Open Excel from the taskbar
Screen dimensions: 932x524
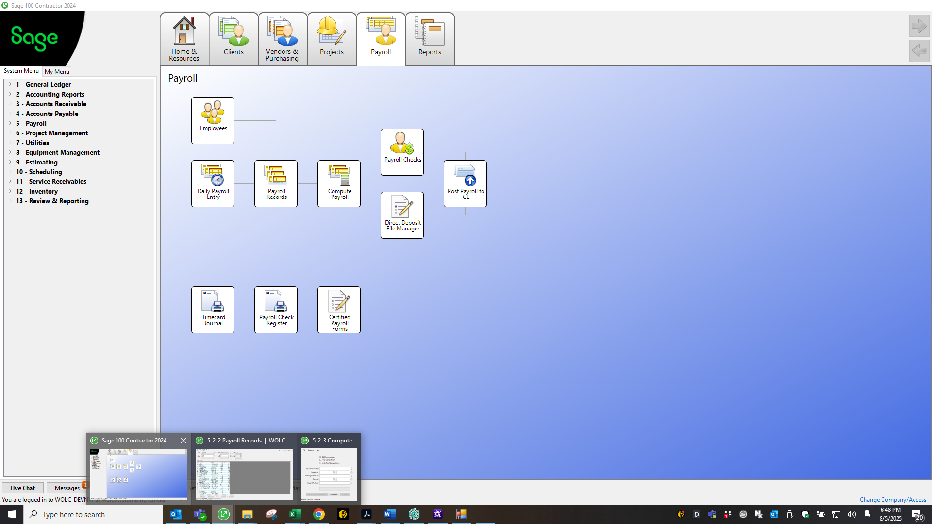295,514
